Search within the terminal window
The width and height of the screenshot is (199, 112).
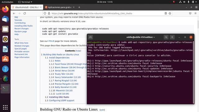click(166, 37)
